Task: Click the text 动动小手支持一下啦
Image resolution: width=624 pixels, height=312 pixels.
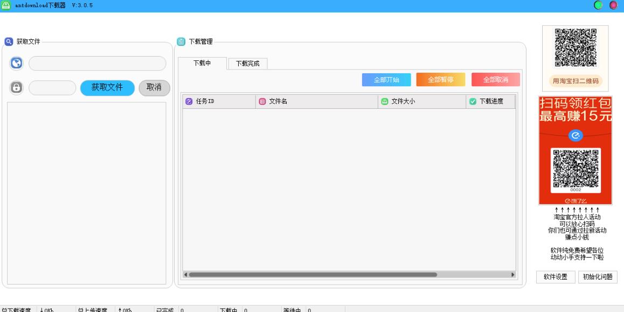Action: [577, 258]
